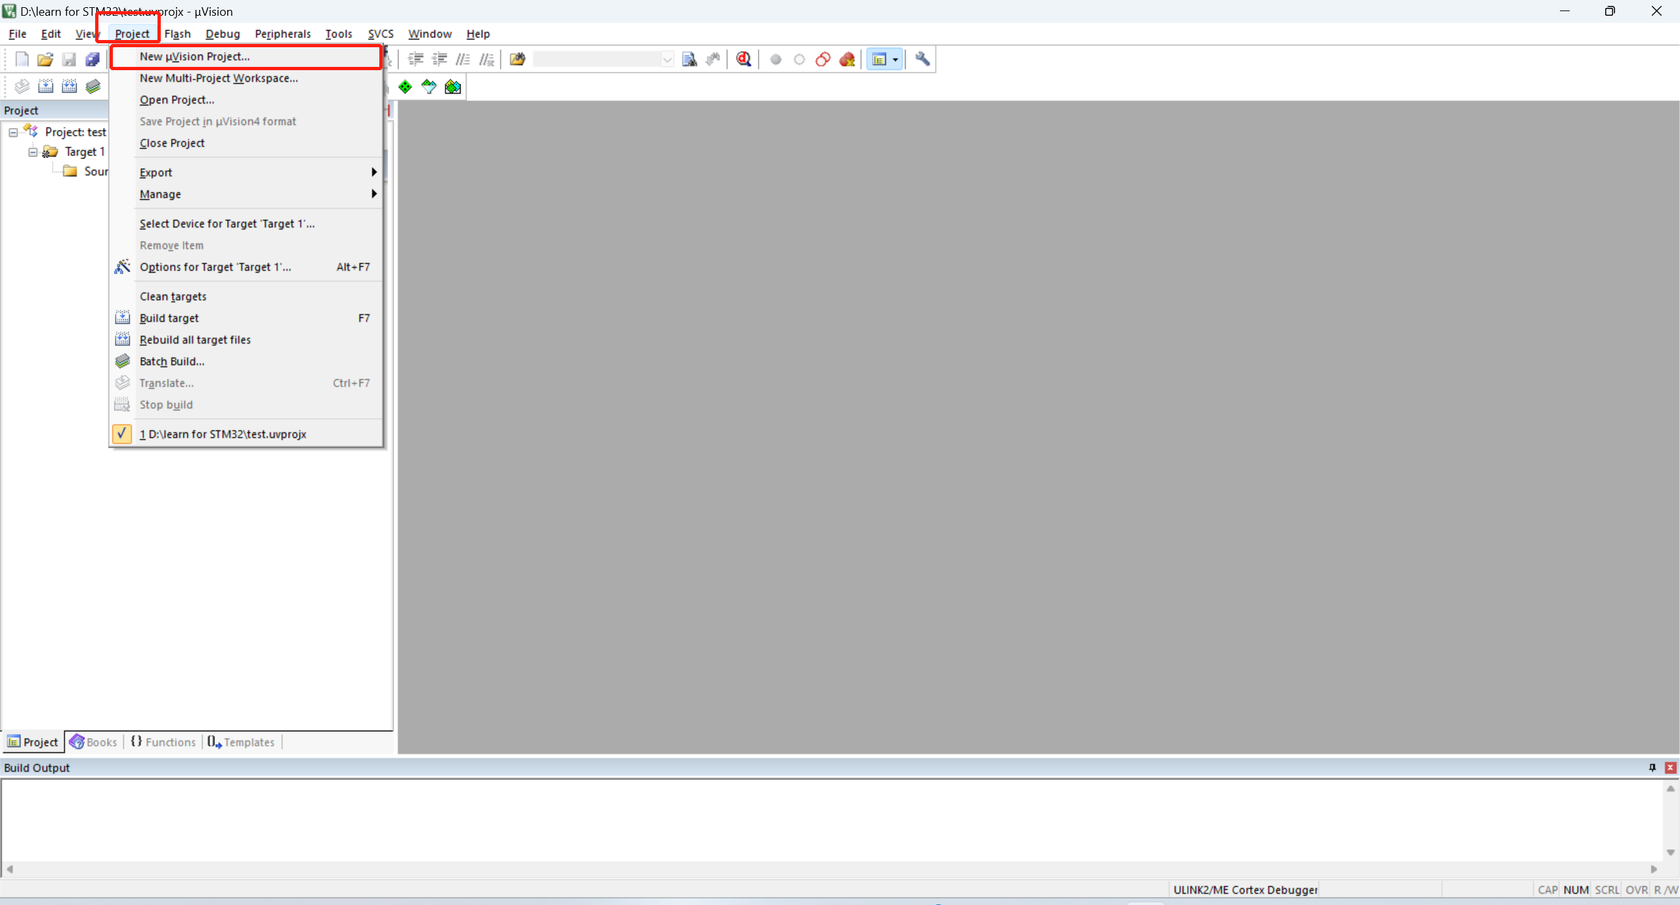Collapse the Project: test tree node
1680x905 pixels.
pyautogui.click(x=12, y=132)
